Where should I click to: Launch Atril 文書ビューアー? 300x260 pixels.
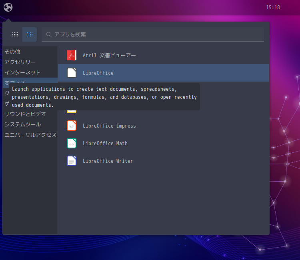(163, 55)
